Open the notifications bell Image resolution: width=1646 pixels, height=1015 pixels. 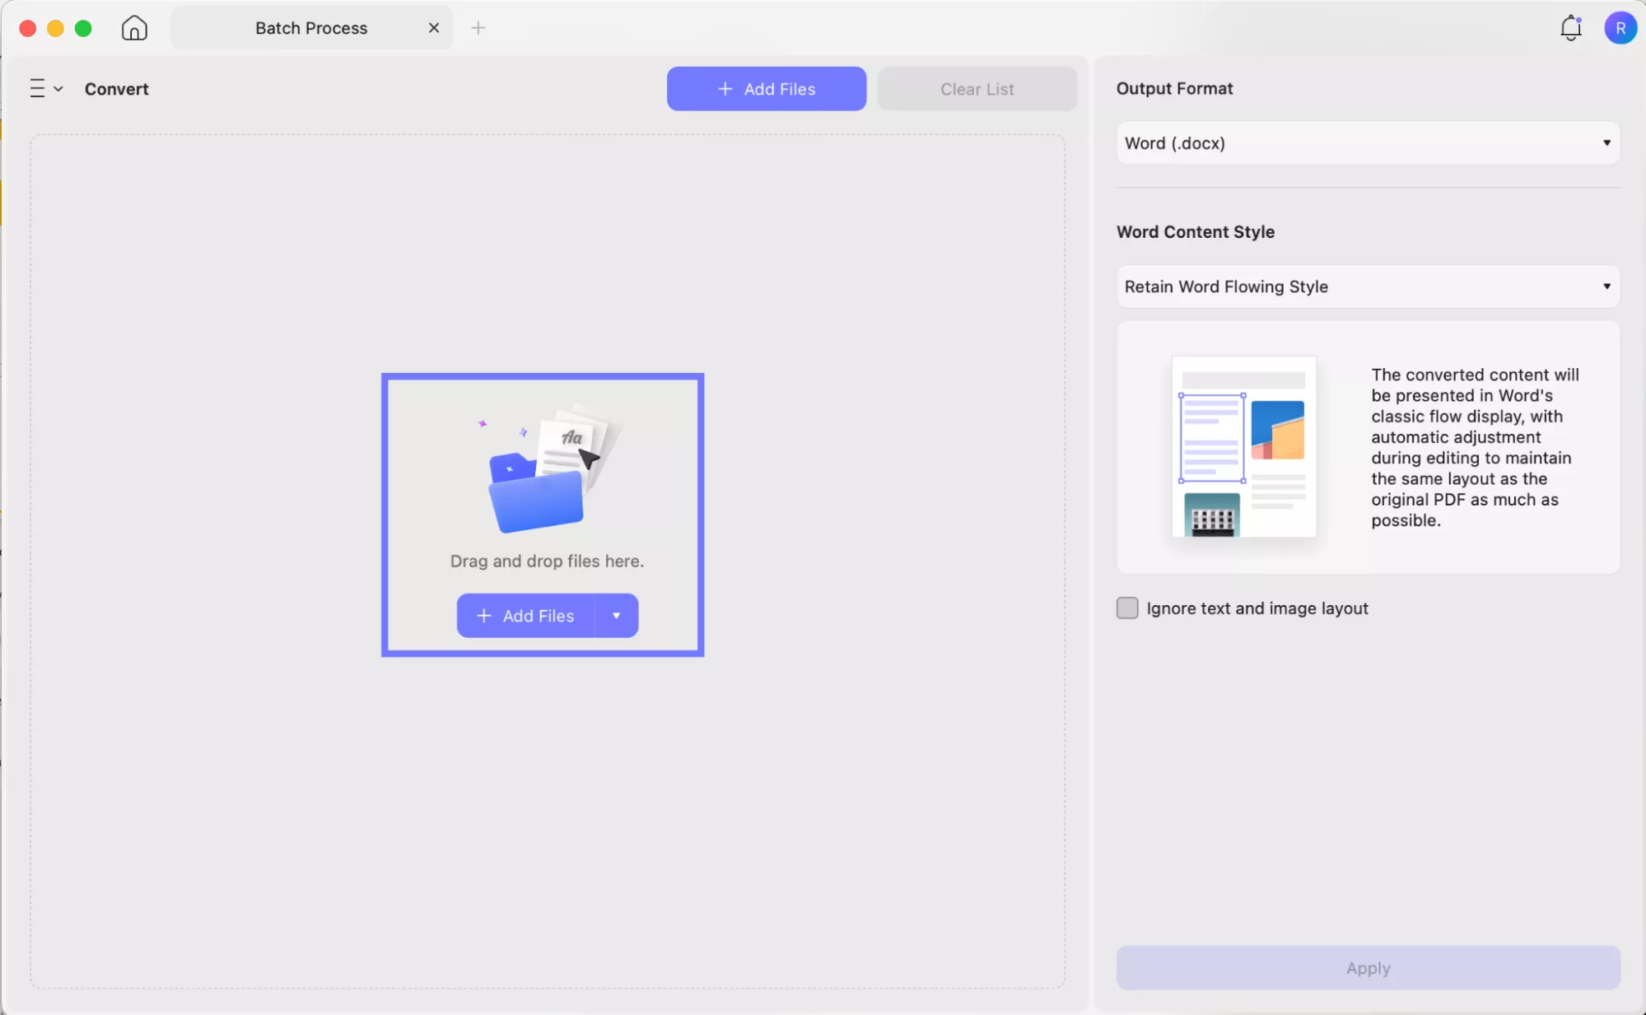[1571, 27]
